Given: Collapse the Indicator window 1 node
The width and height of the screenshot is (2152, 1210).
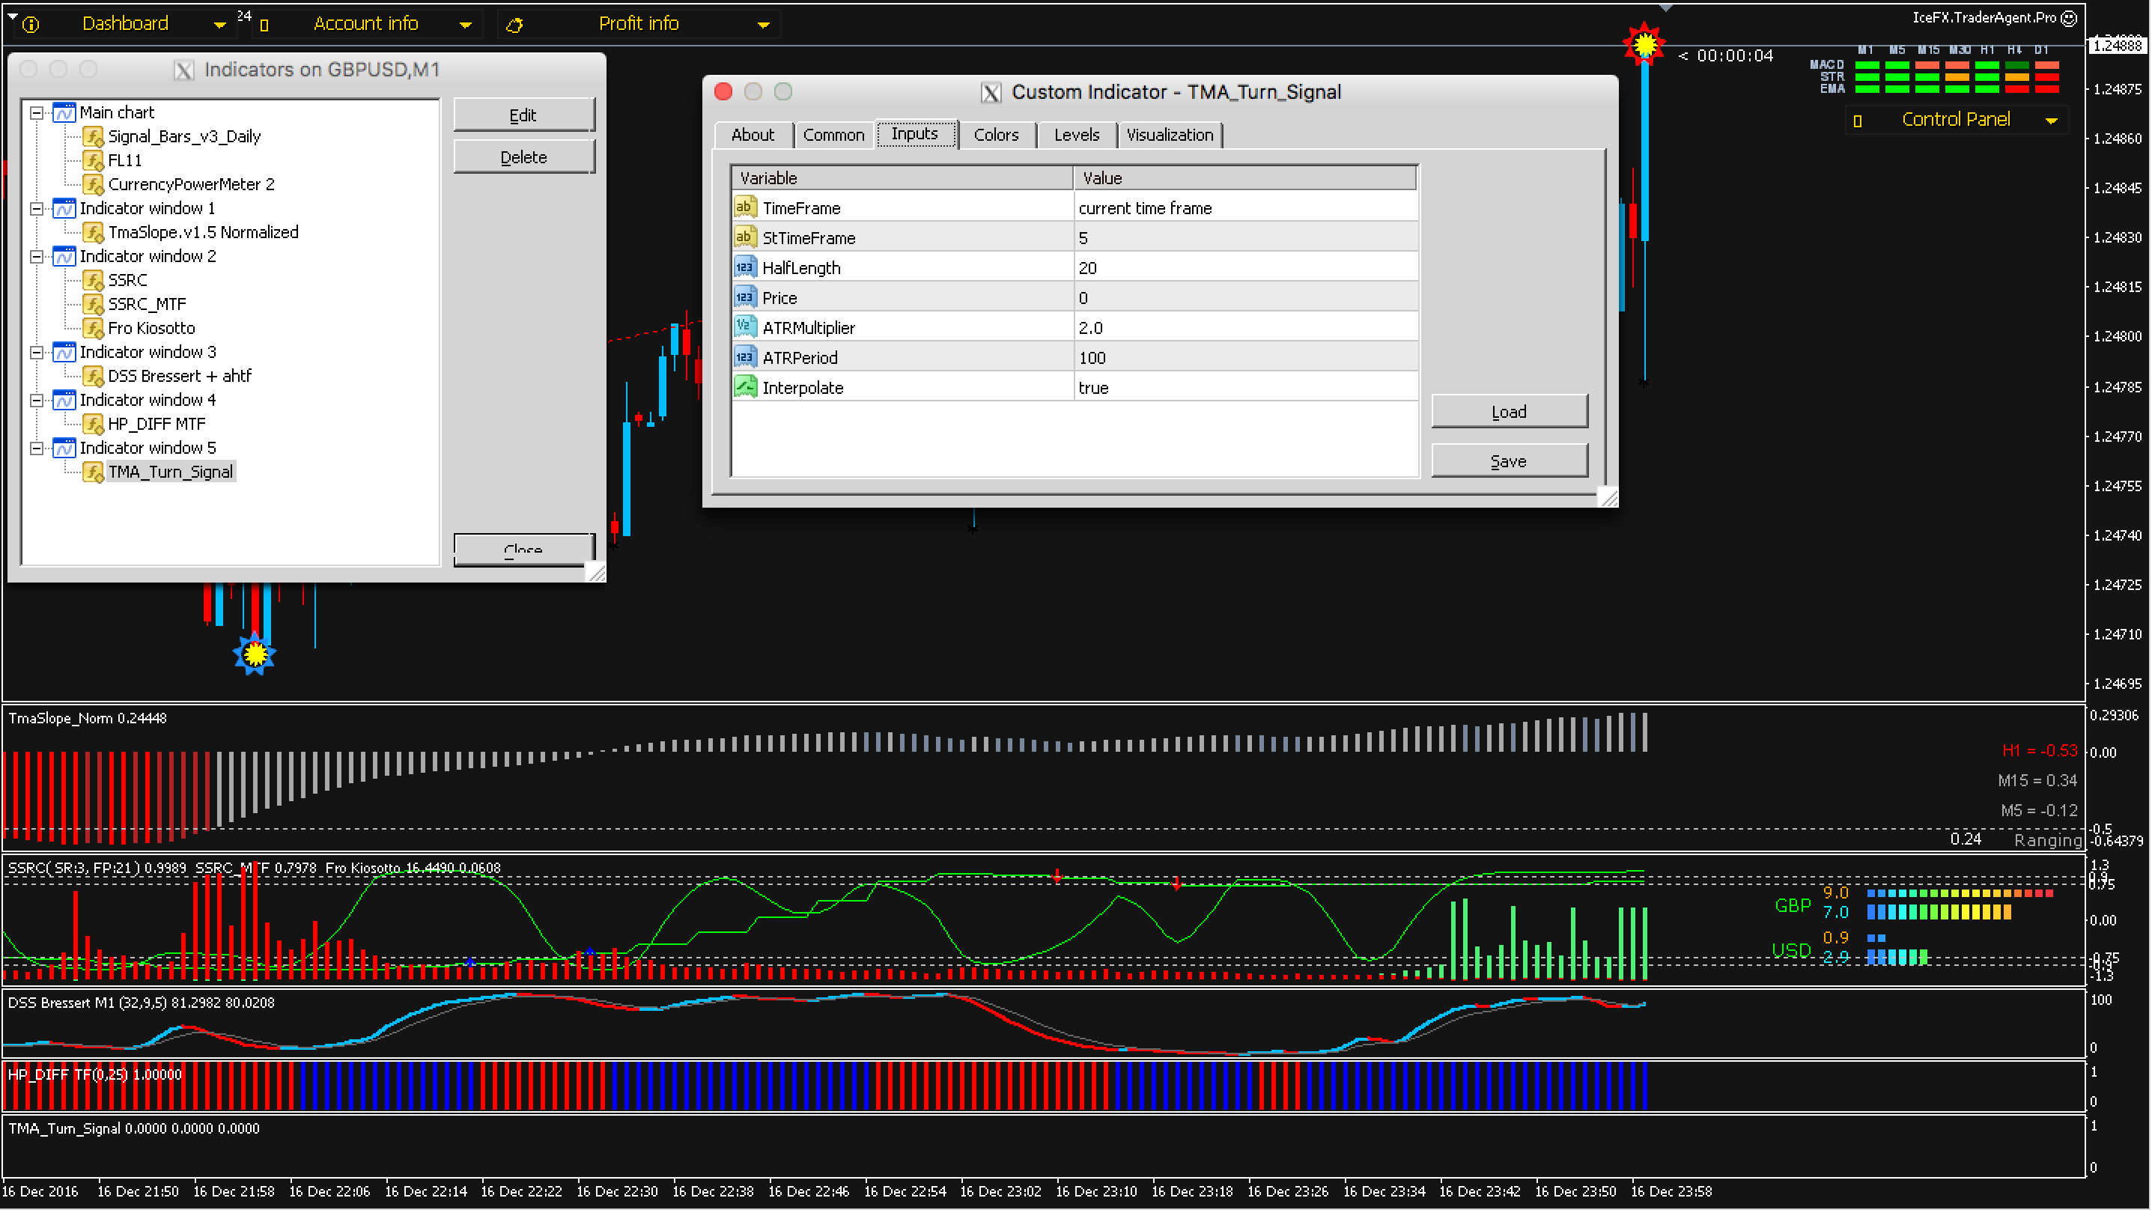Looking at the screenshot, I should tap(37, 209).
